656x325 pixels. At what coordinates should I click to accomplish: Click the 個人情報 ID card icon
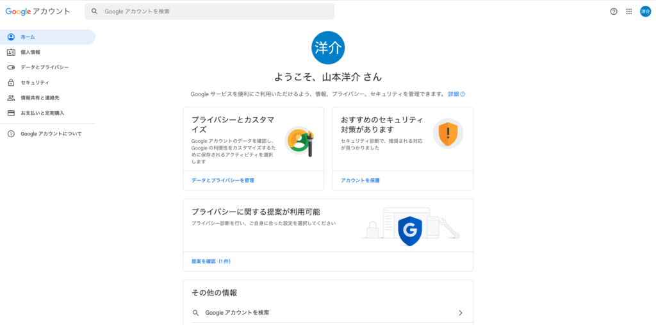coord(12,53)
